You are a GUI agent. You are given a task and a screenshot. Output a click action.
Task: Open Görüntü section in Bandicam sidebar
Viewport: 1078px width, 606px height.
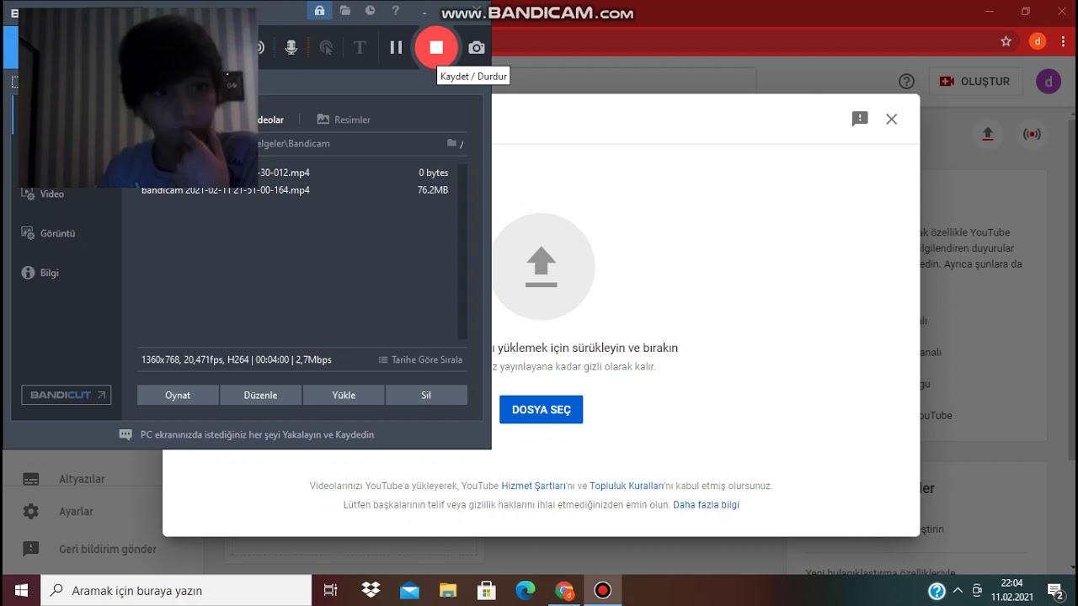48,233
